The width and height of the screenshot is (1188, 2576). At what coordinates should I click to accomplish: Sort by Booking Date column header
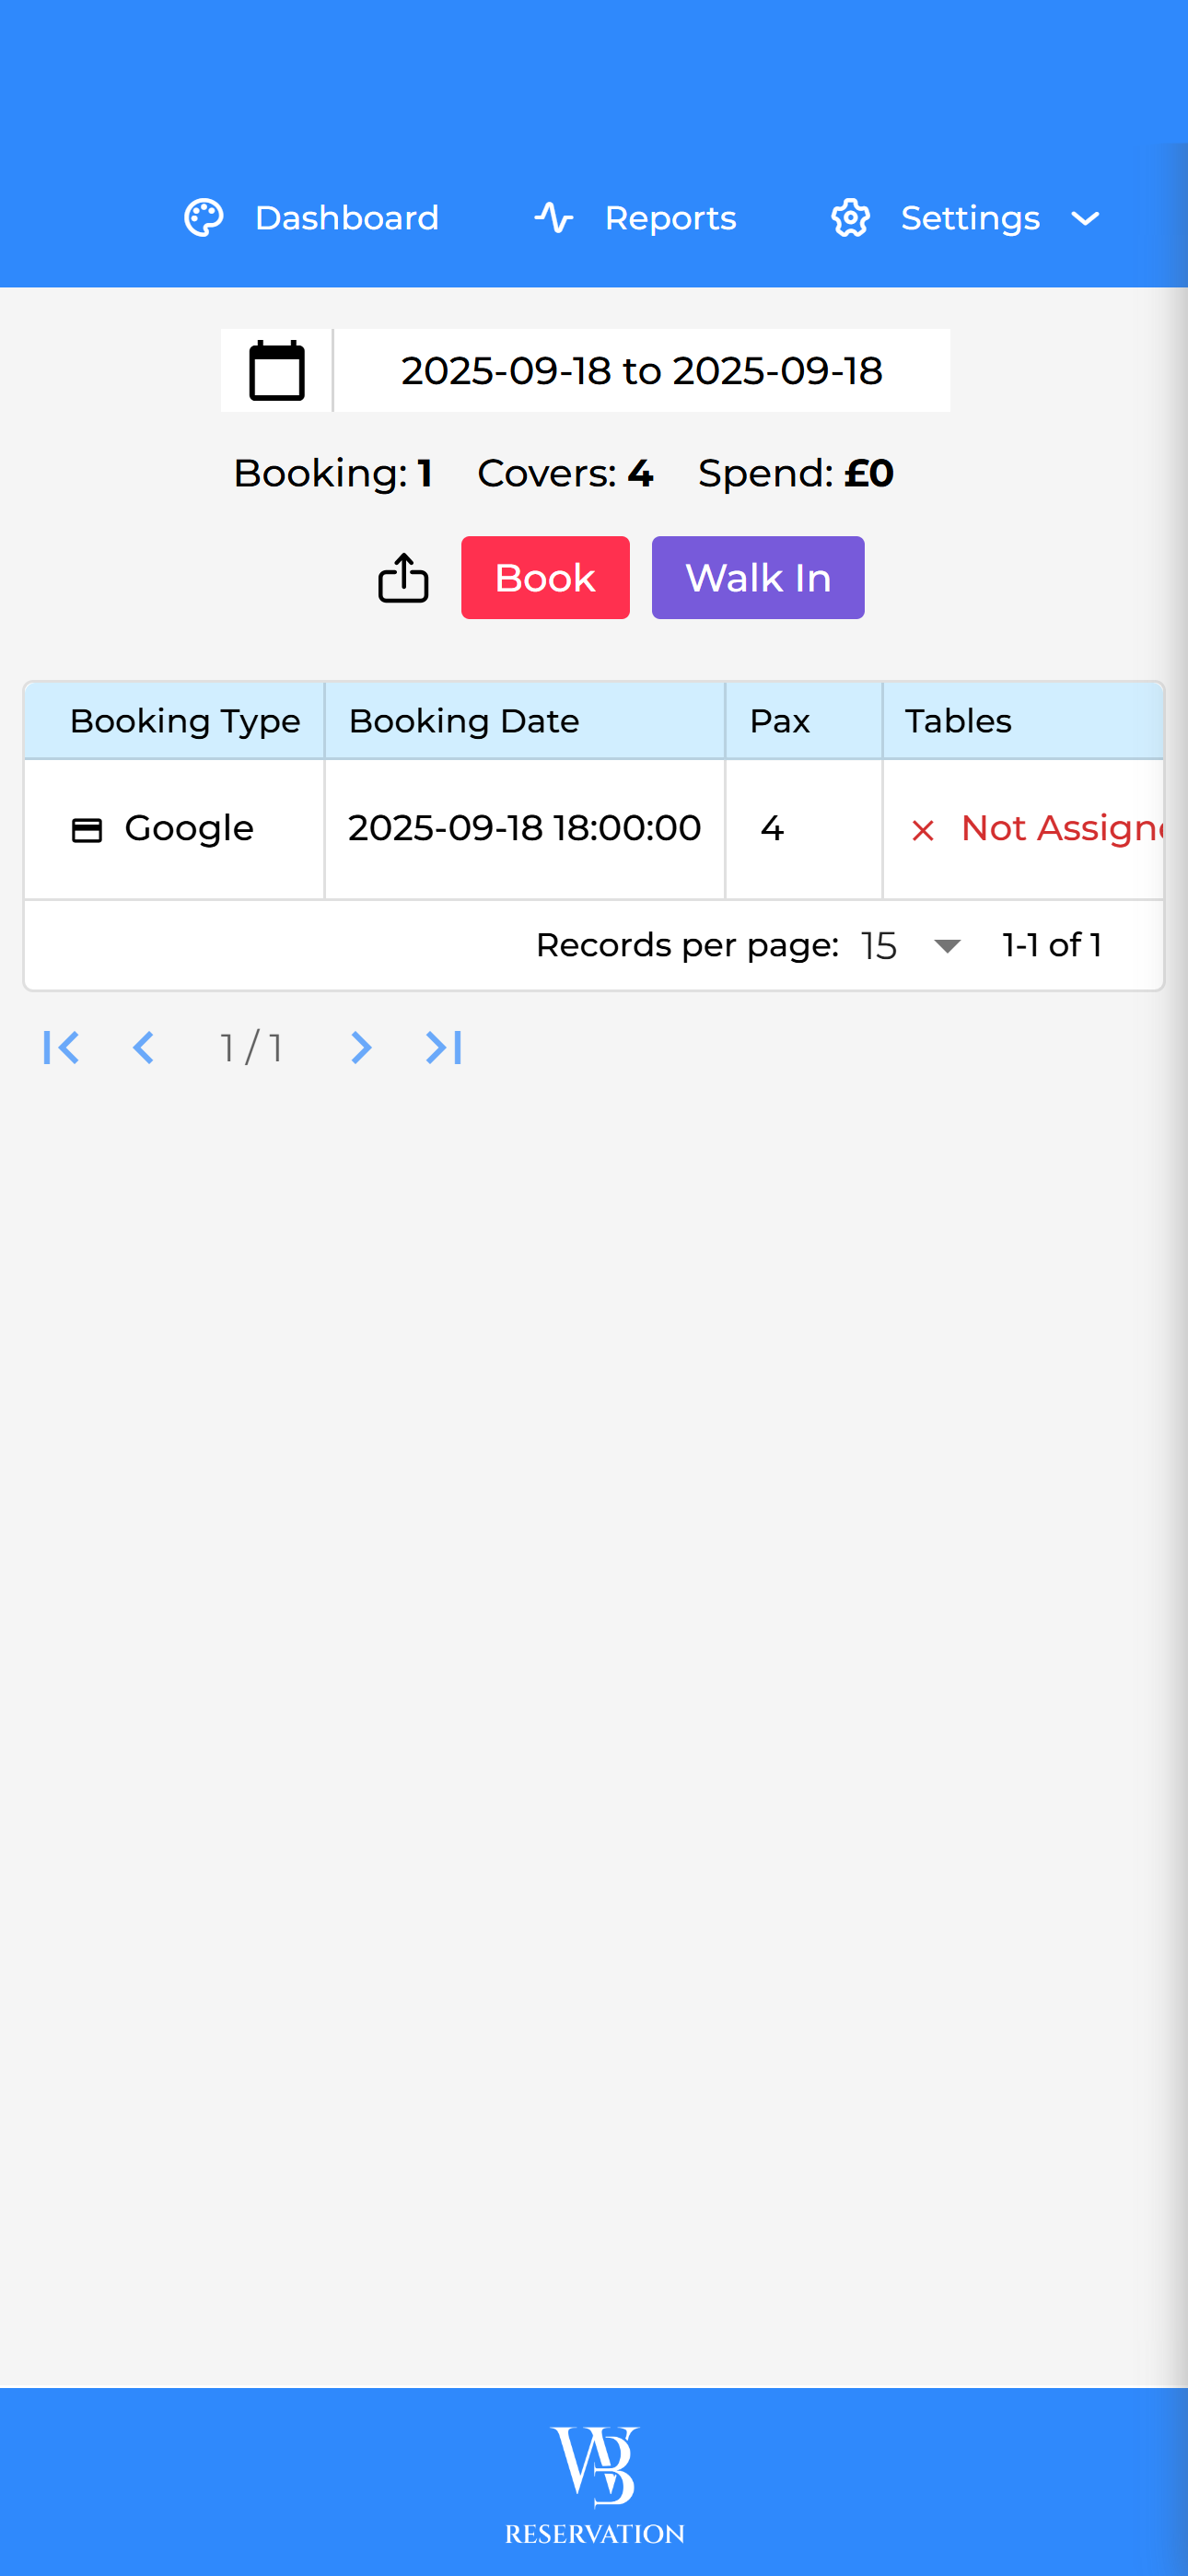[464, 721]
